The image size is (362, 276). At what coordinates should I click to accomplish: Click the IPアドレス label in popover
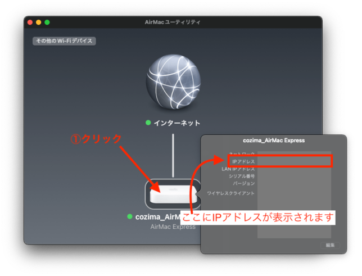(243, 161)
